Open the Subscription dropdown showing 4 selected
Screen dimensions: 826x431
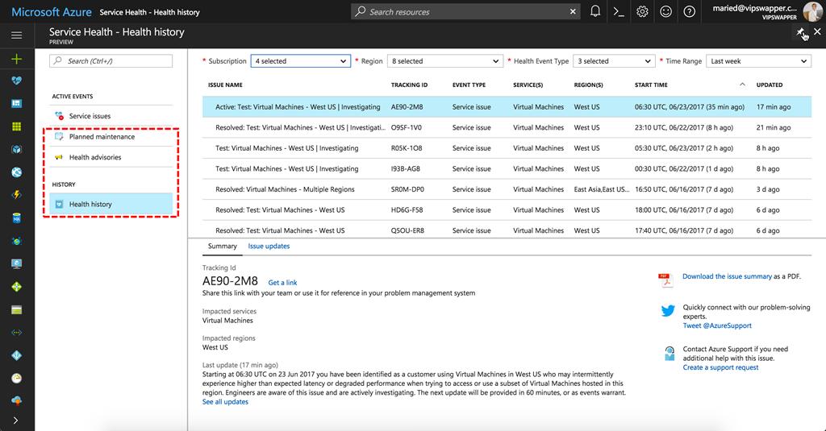(300, 61)
